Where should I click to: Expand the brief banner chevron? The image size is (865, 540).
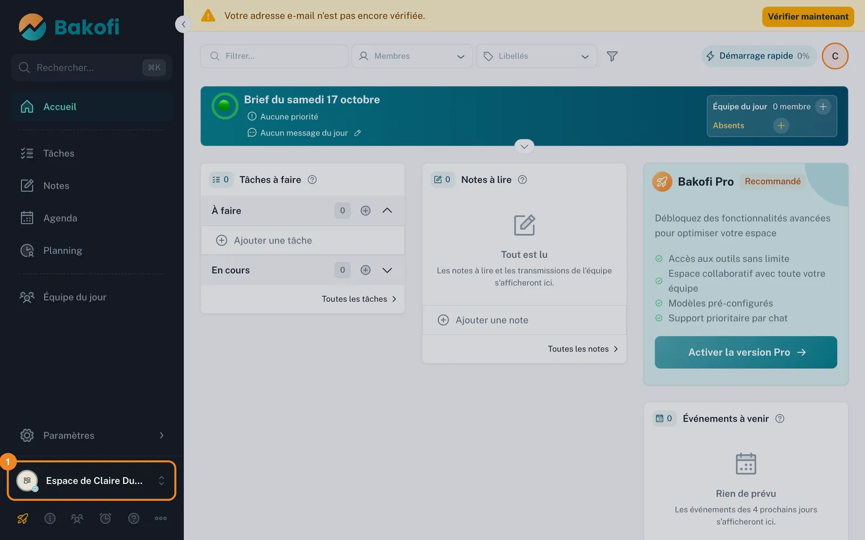(x=524, y=146)
